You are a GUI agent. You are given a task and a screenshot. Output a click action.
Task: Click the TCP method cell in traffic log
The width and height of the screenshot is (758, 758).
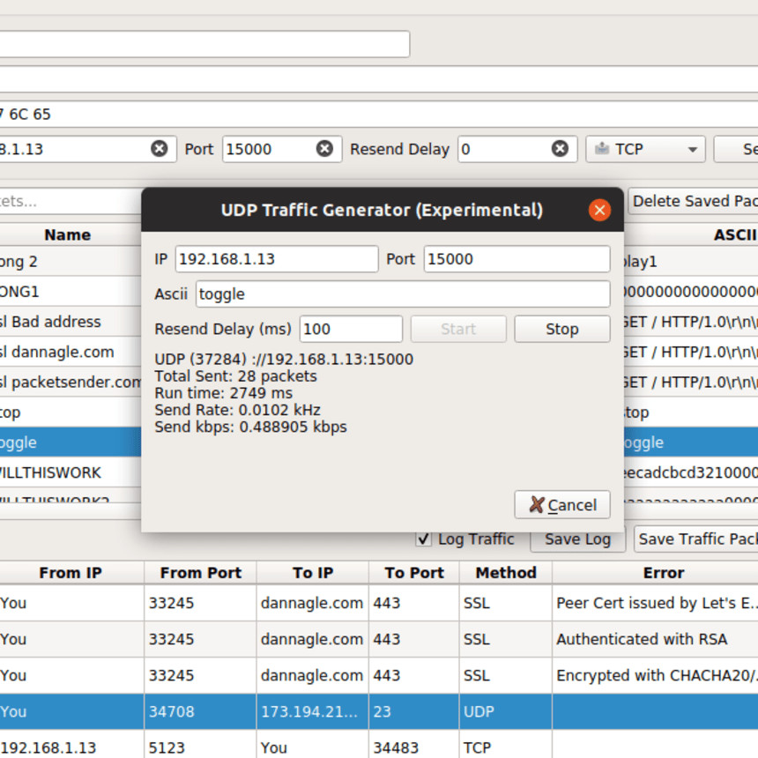point(506,747)
